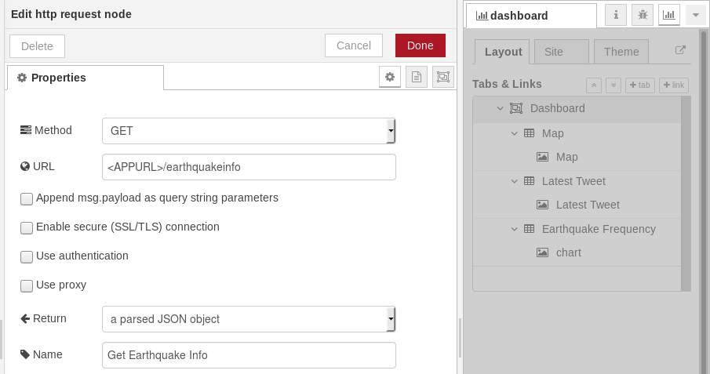This screenshot has width=710, height=374.
Task: Click the URL input field
Action: coord(249,167)
